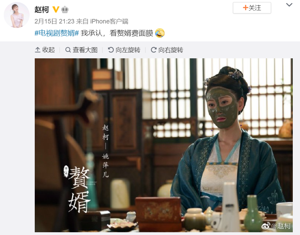Open 赵柯's profile avatar picture
The height and width of the screenshot is (235, 300).
pos(17,15)
